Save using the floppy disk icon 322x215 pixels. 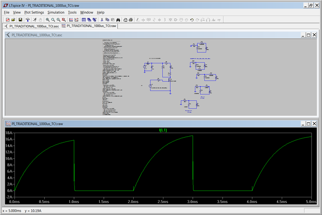(19, 19)
